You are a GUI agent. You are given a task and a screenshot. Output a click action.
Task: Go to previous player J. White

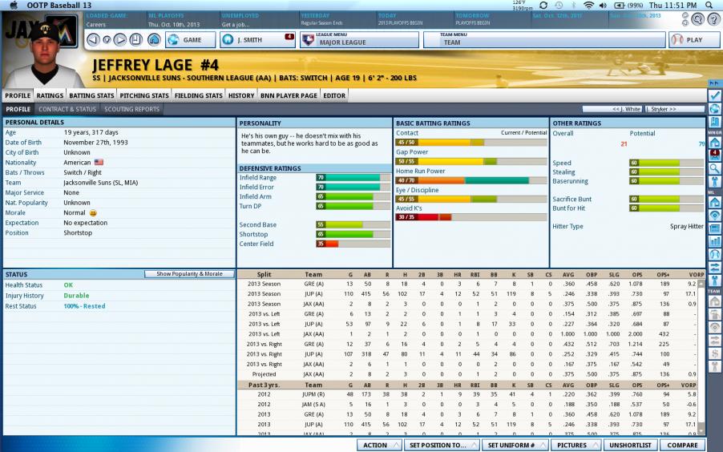[x=612, y=109]
